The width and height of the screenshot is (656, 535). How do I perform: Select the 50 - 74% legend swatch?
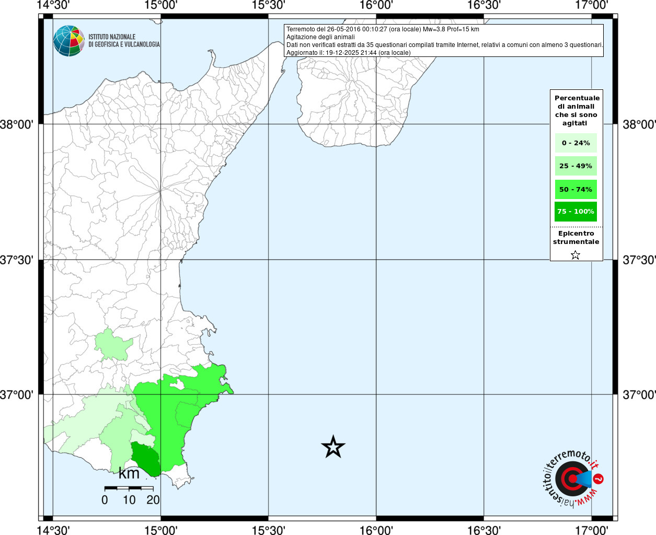pos(576,189)
